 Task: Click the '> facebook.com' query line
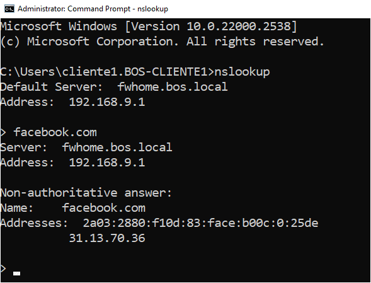pos(49,132)
